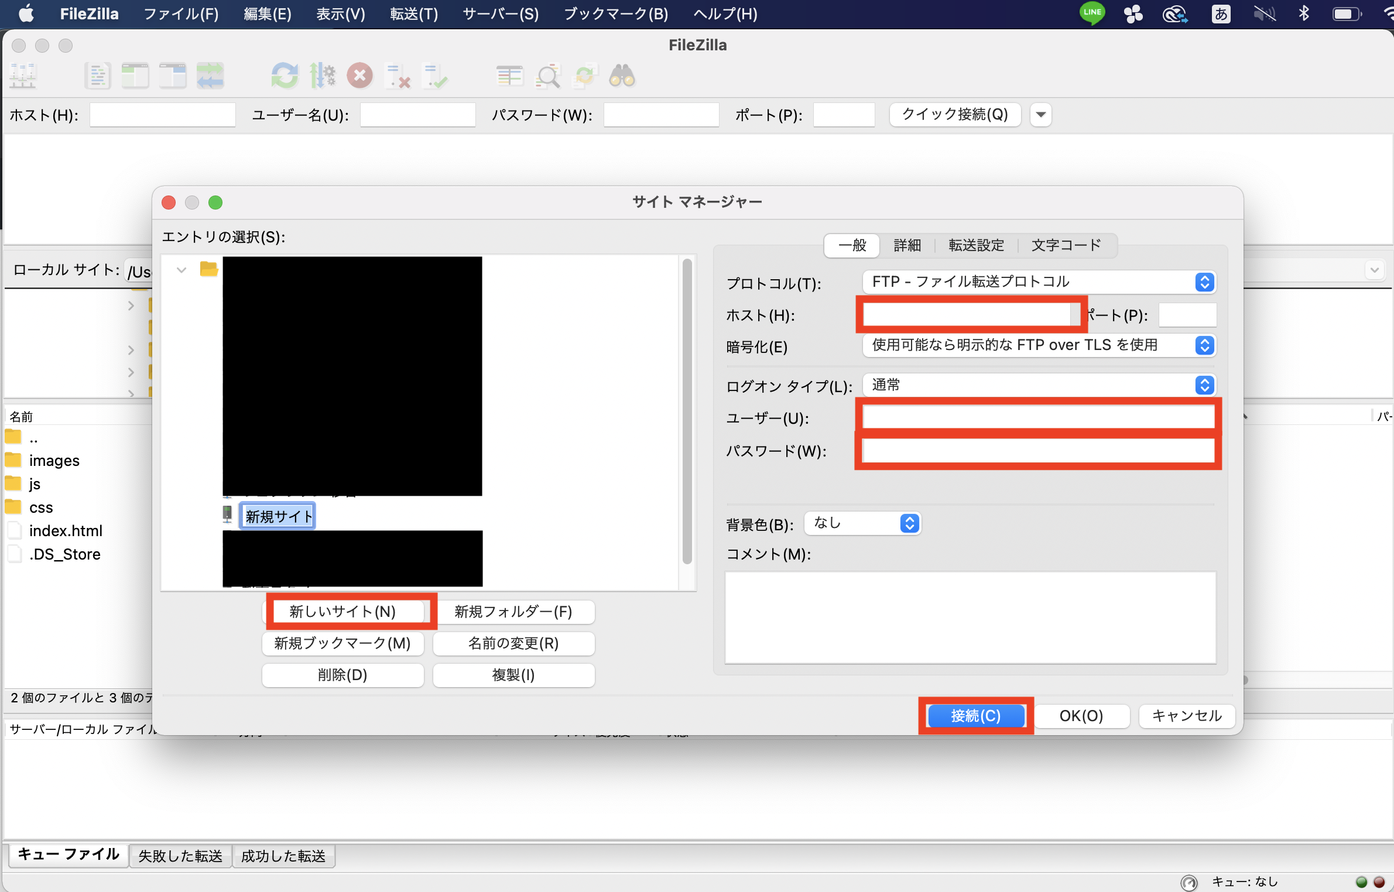Click the 新規フォルダー(F) button
The width and height of the screenshot is (1394, 892).
click(513, 612)
